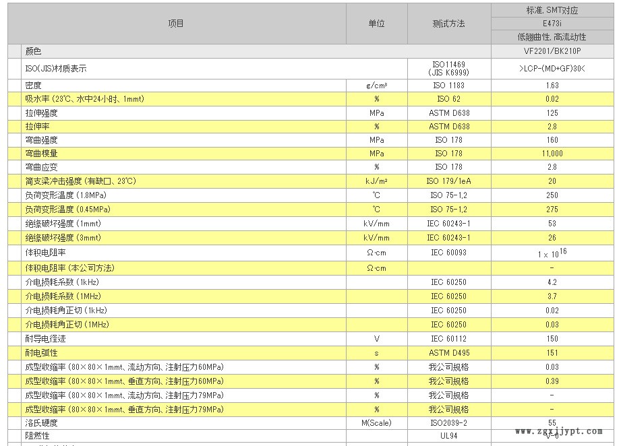Viewport: 621px width, 446px height.
Task: Click the ISO(JIS)材质表示 row label
Action: (x=56, y=69)
